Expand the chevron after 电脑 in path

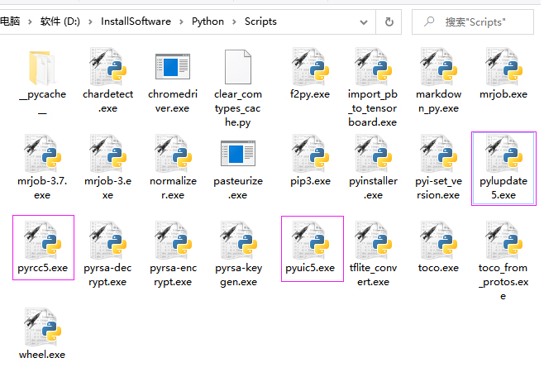point(30,21)
